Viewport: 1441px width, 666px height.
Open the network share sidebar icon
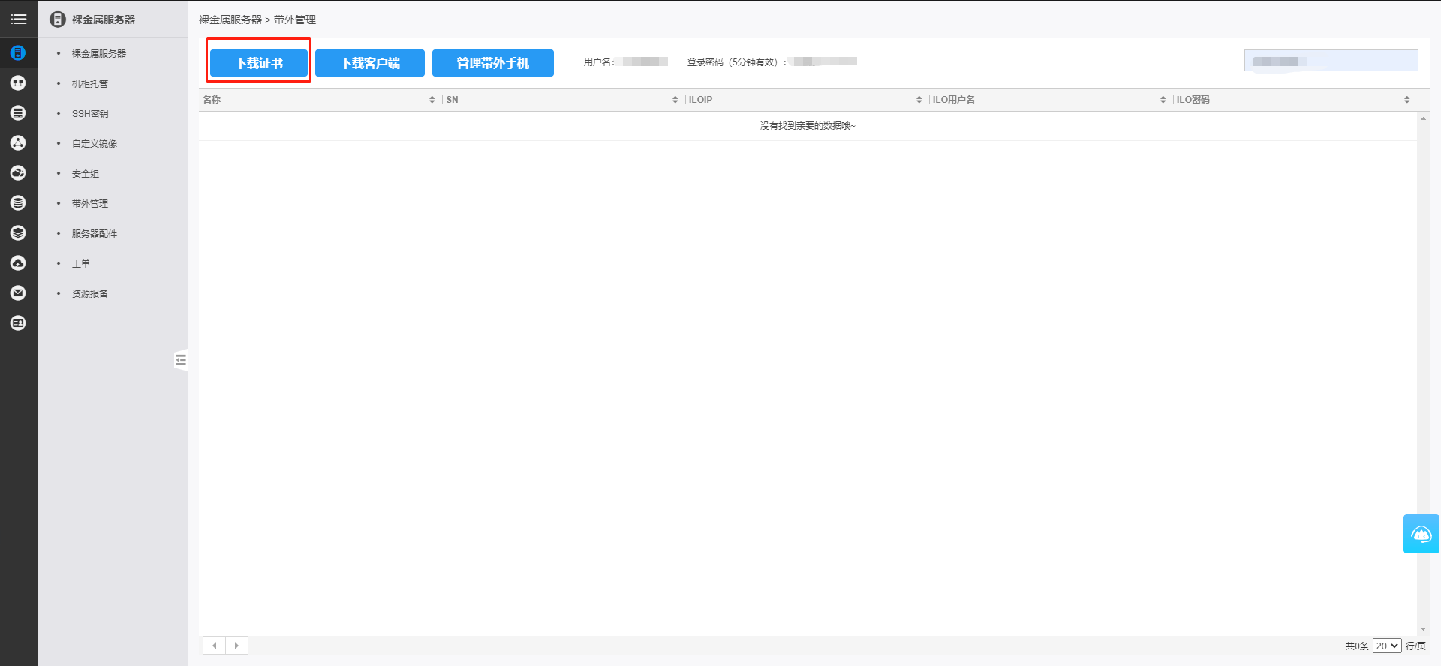18,143
